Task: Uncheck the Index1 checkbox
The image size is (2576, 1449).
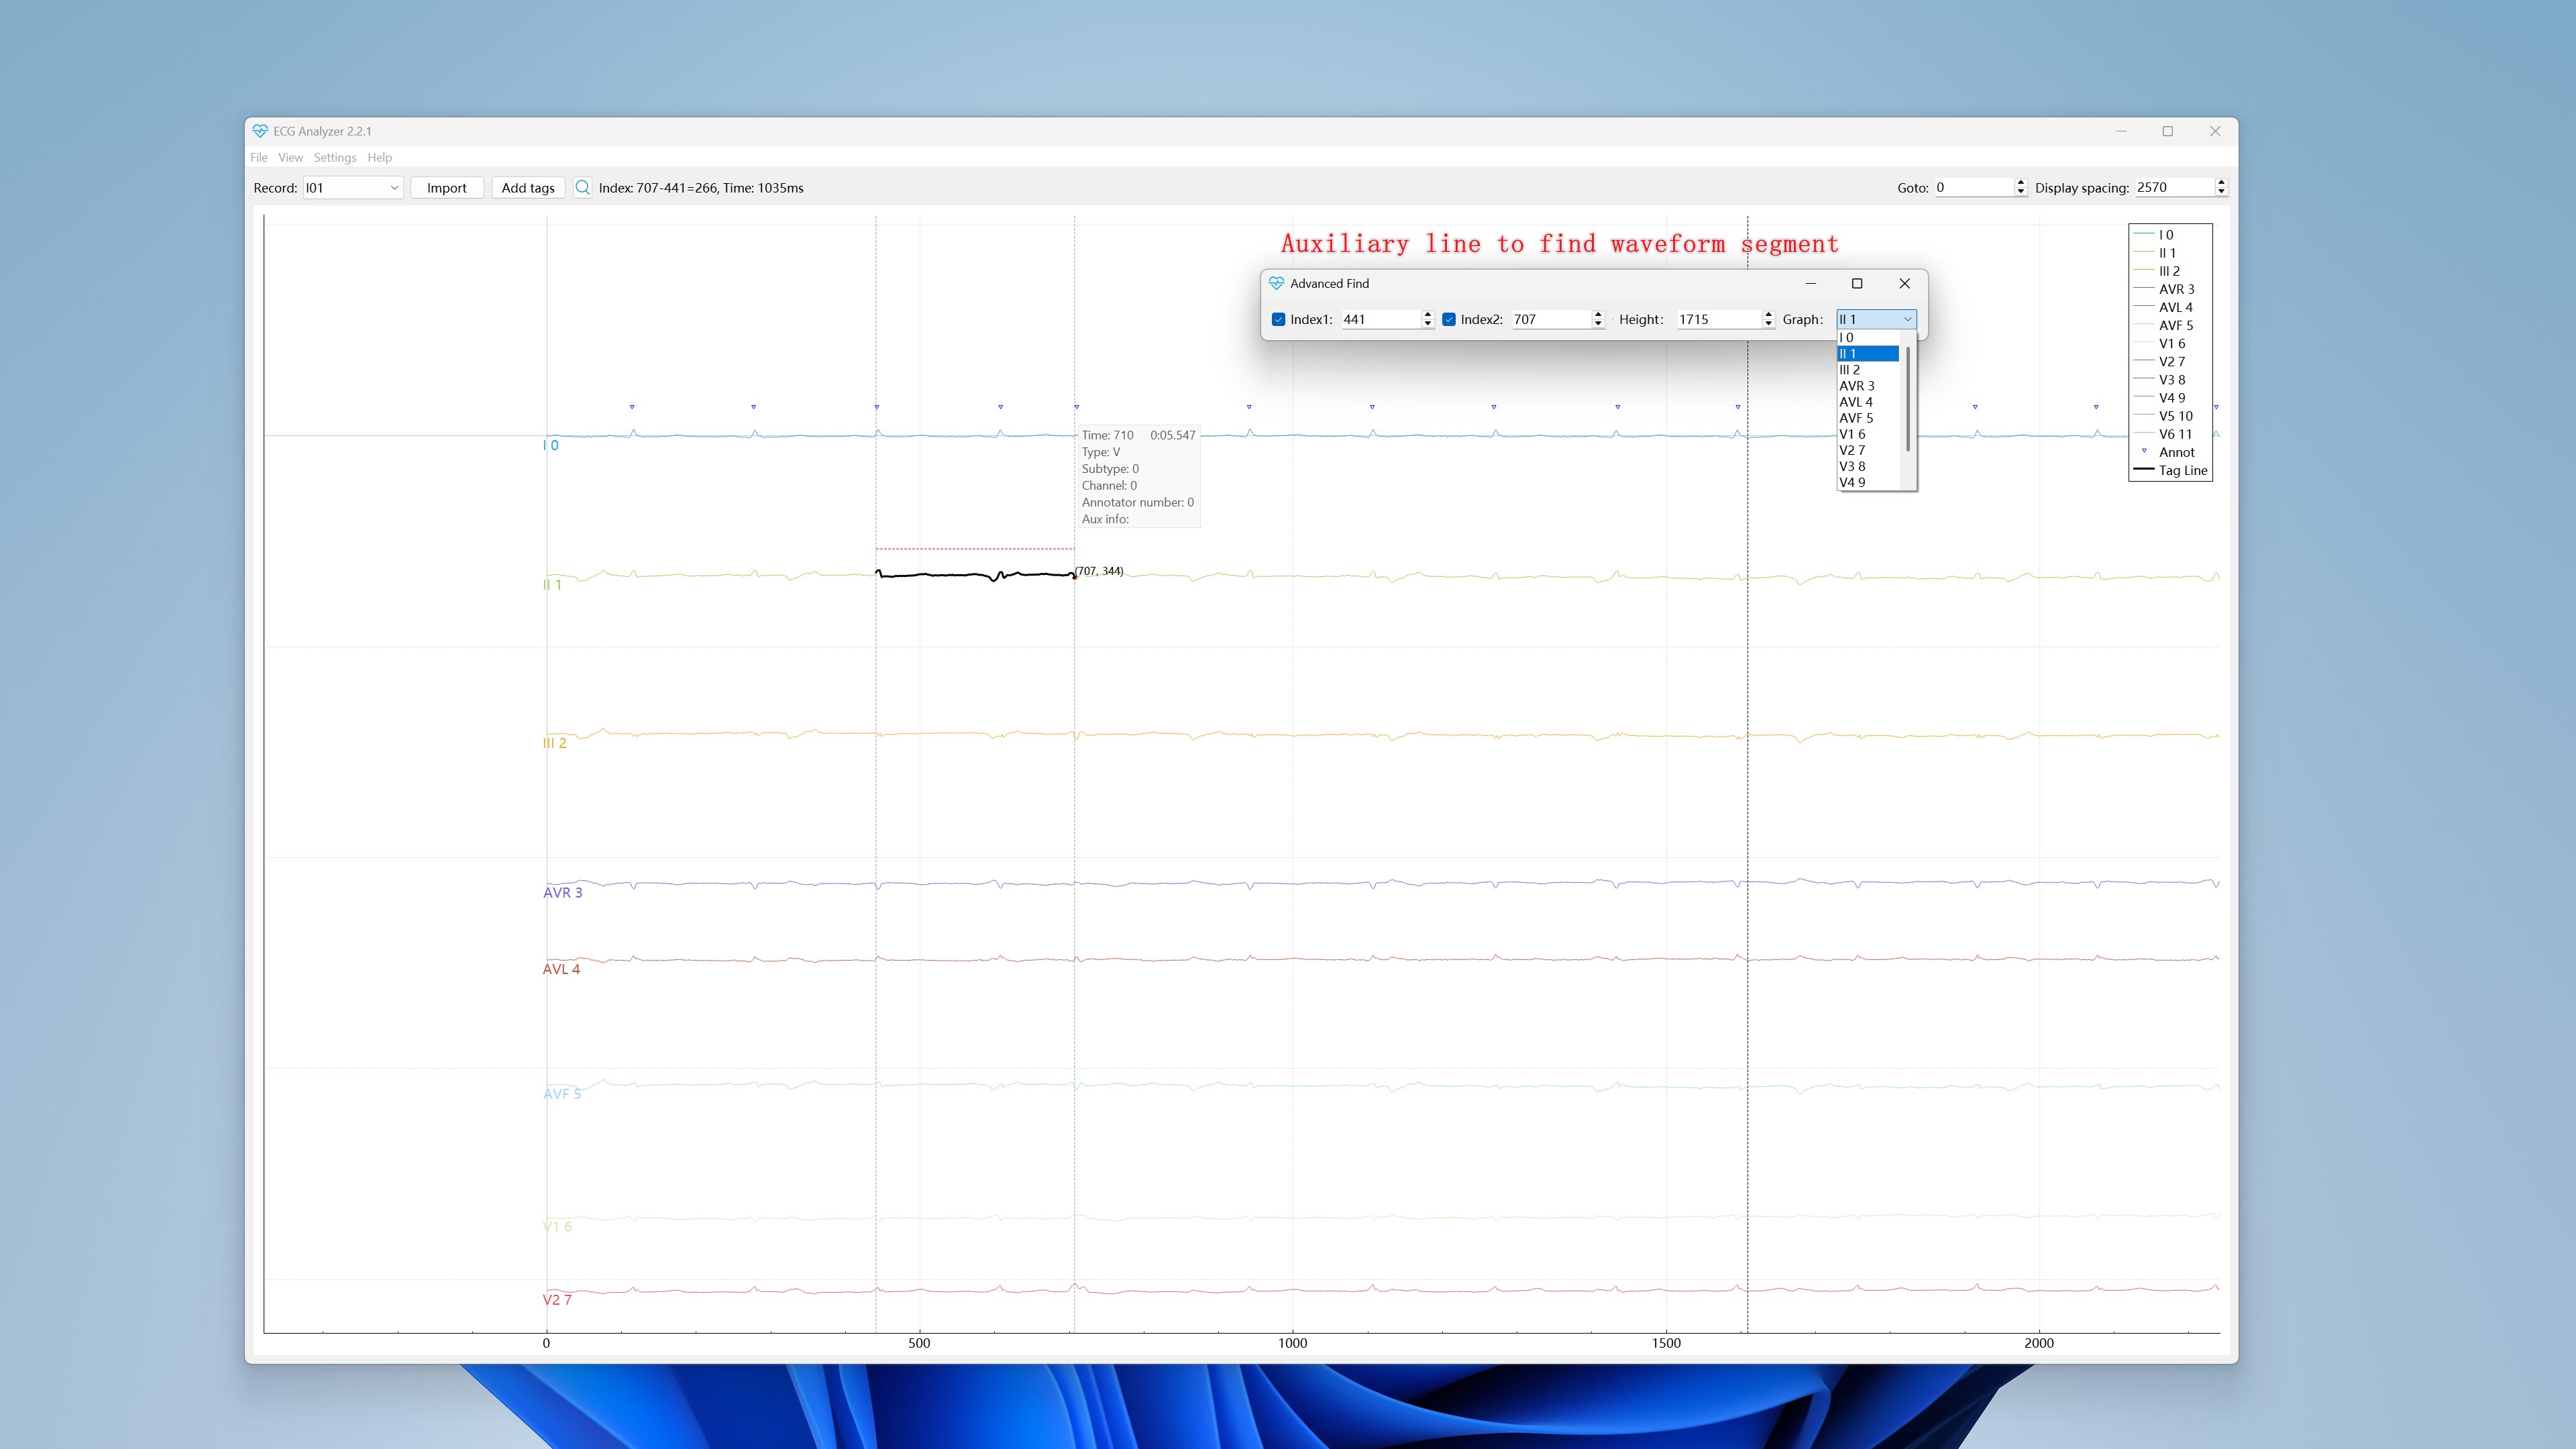Action: pyautogui.click(x=1278, y=319)
